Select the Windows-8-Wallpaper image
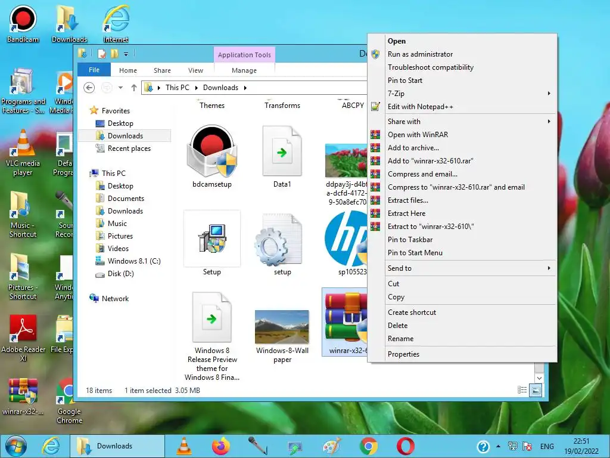This screenshot has width=610, height=458. (x=282, y=336)
